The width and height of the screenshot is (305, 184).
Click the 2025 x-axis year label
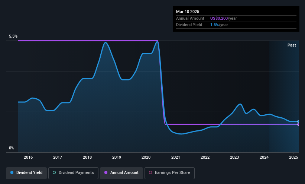tap(293, 157)
